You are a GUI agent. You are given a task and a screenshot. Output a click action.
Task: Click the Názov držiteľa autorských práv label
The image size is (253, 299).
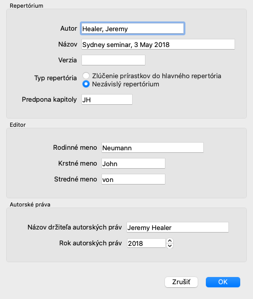[x=75, y=227]
